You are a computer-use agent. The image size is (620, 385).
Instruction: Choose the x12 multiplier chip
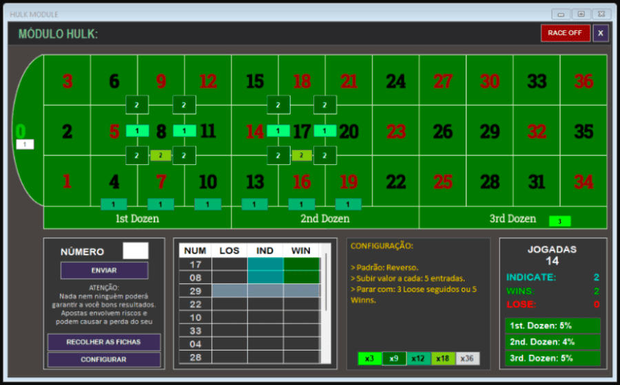[x=418, y=358]
